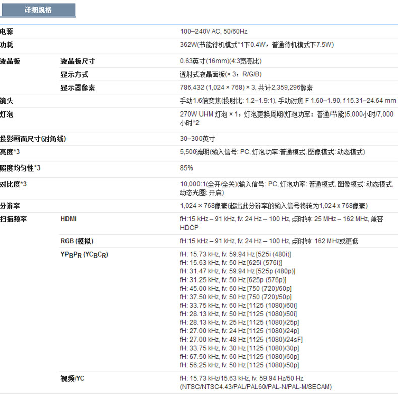Click the 照度均匀性*3 label
This screenshot has width=398, height=394.
pos(20,168)
